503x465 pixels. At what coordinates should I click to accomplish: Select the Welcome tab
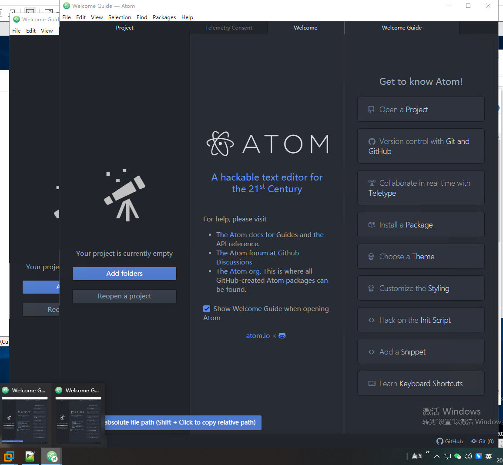305,28
